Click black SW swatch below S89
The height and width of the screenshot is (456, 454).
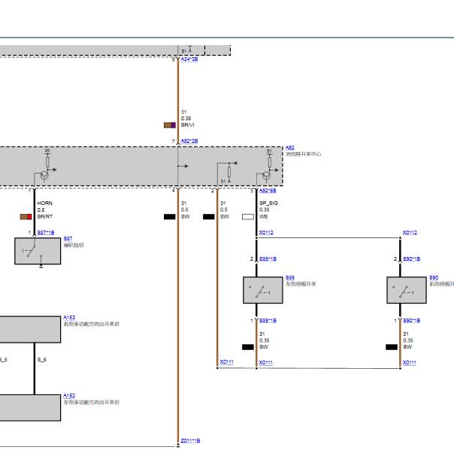tap(248, 347)
